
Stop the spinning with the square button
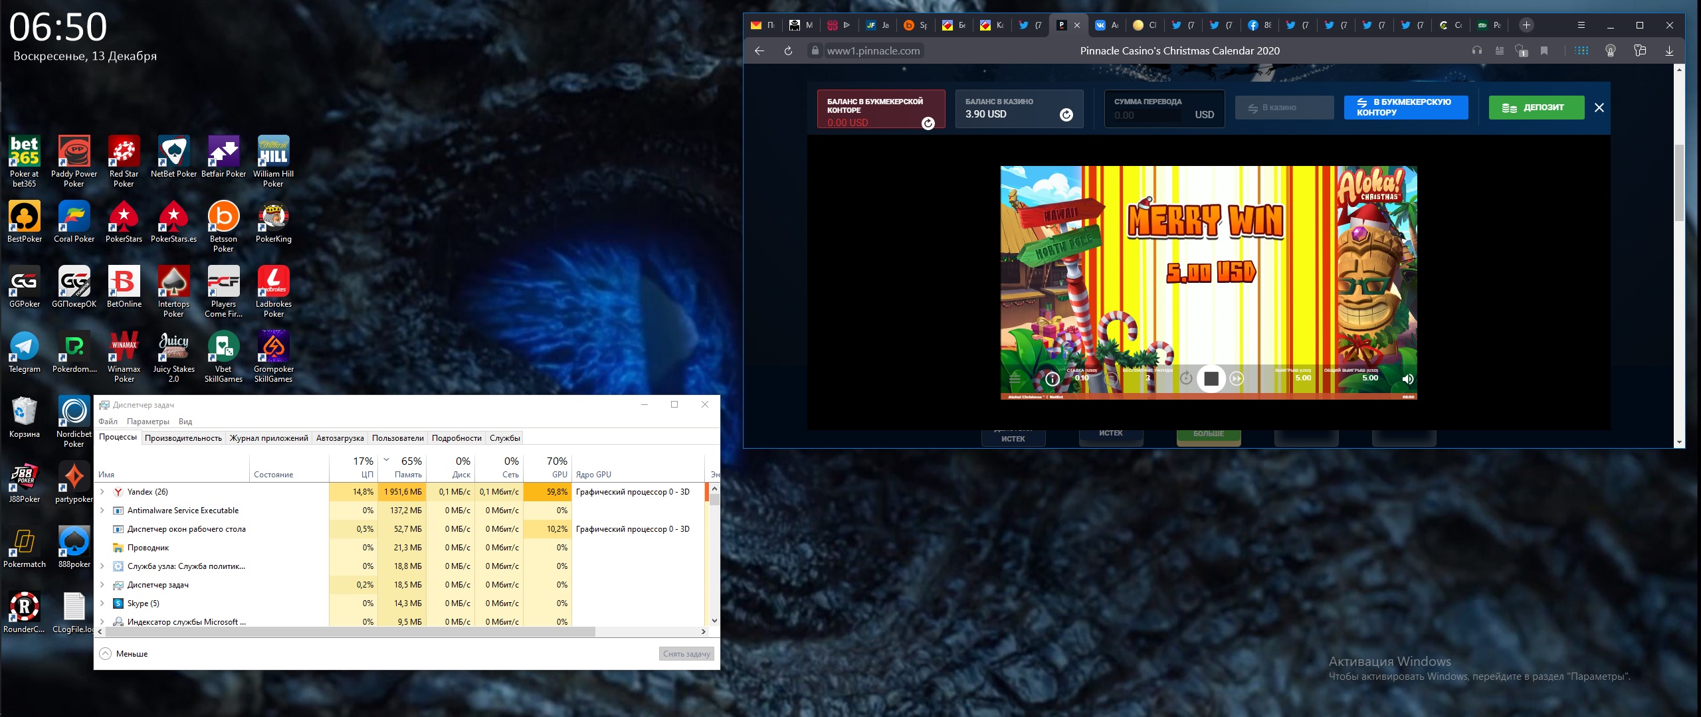coord(1211,378)
